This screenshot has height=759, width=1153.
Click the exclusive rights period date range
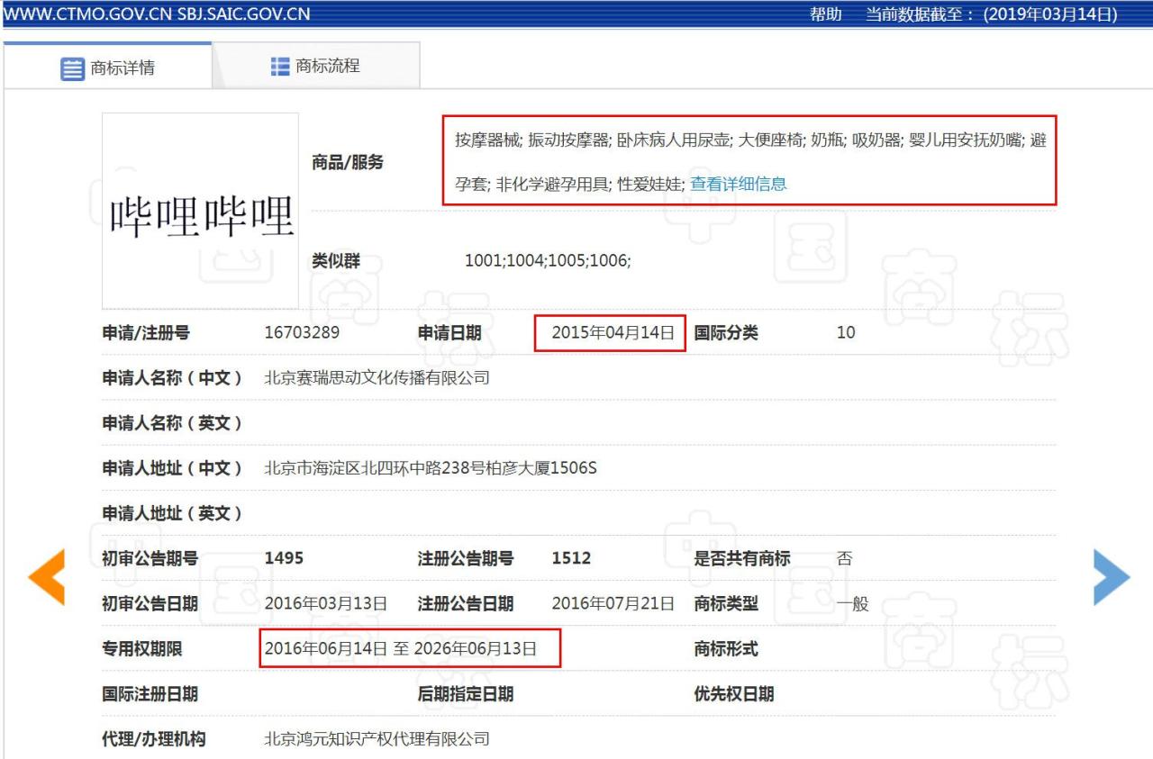click(401, 648)
